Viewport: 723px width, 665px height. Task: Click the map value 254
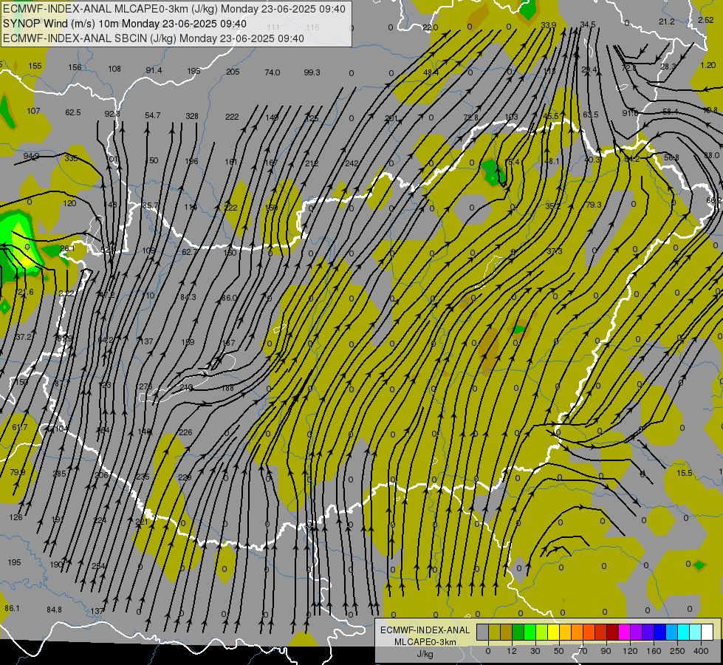(x=99, y=566)
